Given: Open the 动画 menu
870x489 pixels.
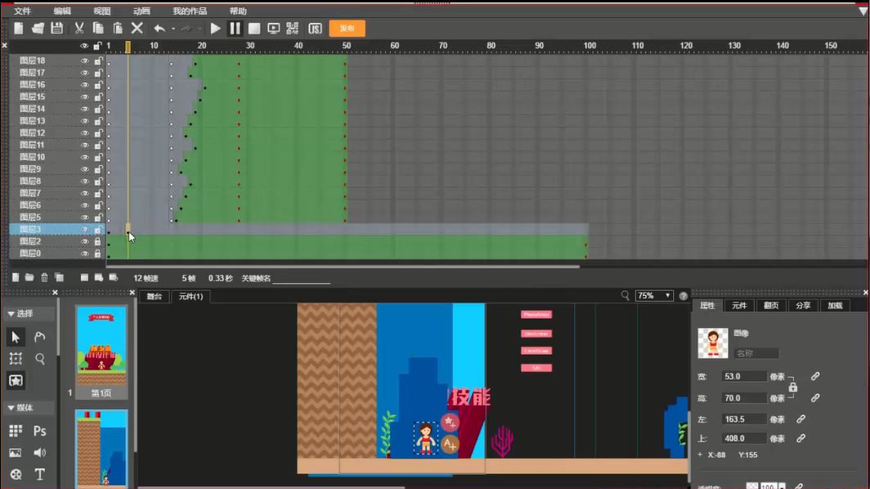Looking at the screenshot, I should point(141,11).
